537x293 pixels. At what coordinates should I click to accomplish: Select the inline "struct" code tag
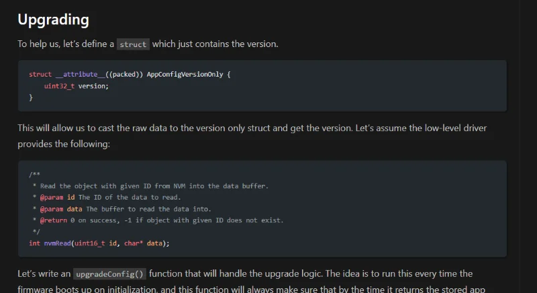point(133,44)
